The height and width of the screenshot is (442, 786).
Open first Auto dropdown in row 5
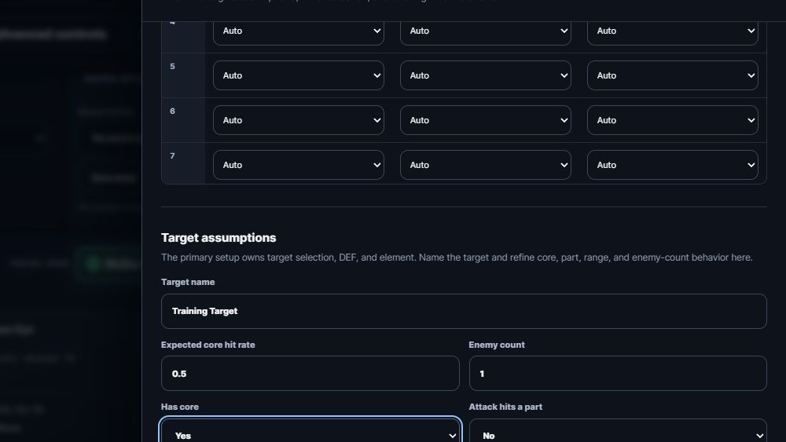point(298,75)
